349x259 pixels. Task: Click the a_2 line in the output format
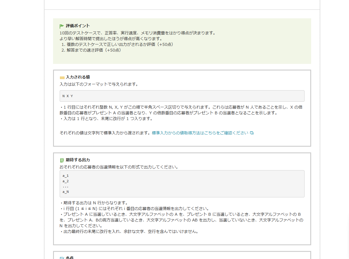click(66, 181)
